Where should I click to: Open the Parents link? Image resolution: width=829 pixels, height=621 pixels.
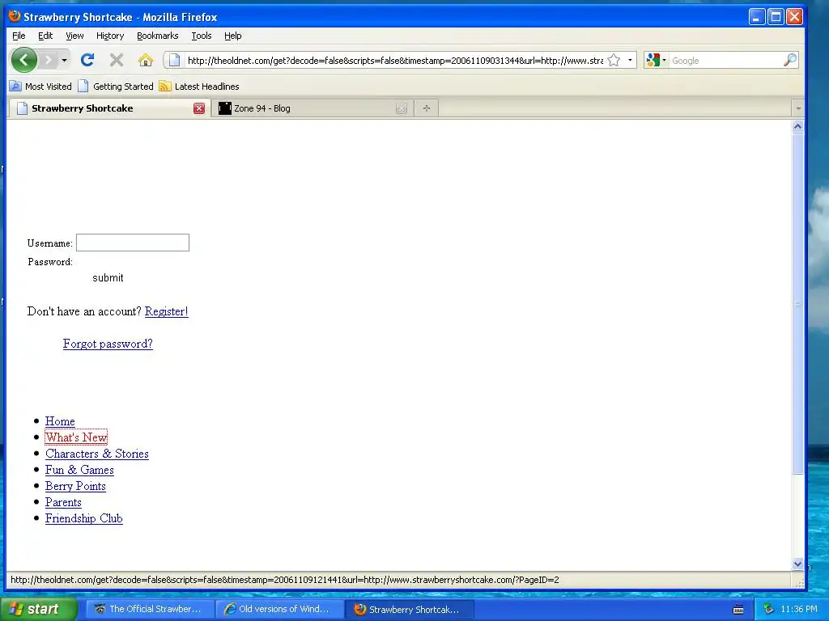pyautogui.click(x=63, y=502)
